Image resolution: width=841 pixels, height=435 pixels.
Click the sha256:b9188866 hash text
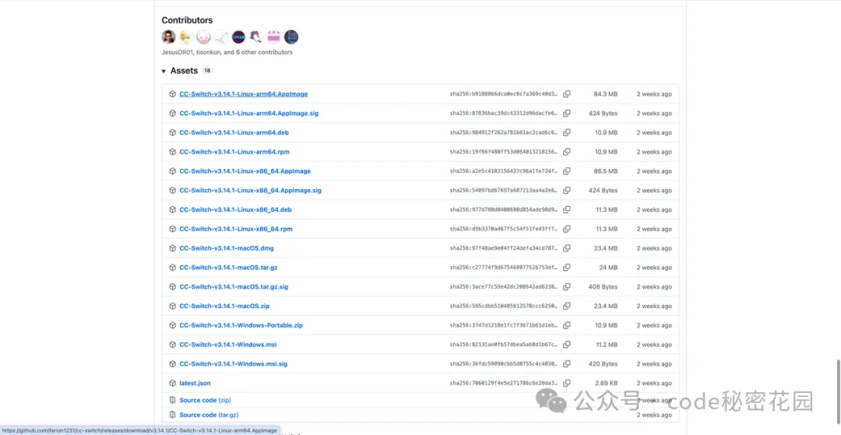(x=504, y=93)
